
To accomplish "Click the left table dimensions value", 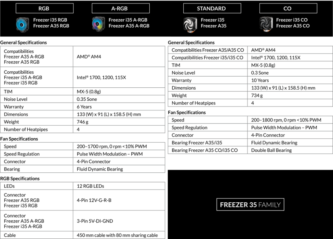I will point(109,114).
